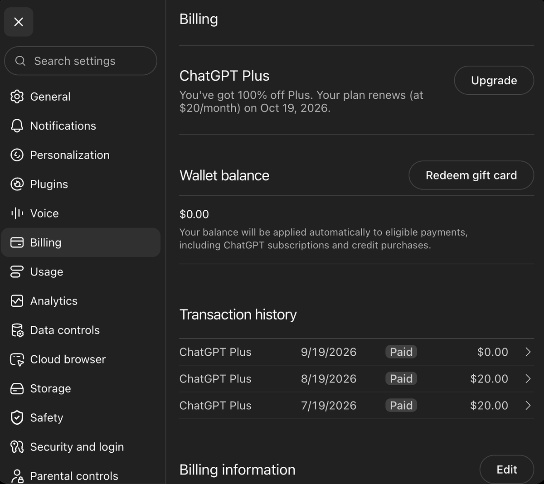The image size is (544, 484).
Task: Switch to Analytics settings
Action: [81, 301]
